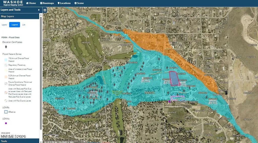Collapse the Map Layers header
Viewport: 258px width, 143px height.
(x=20, y=16)
